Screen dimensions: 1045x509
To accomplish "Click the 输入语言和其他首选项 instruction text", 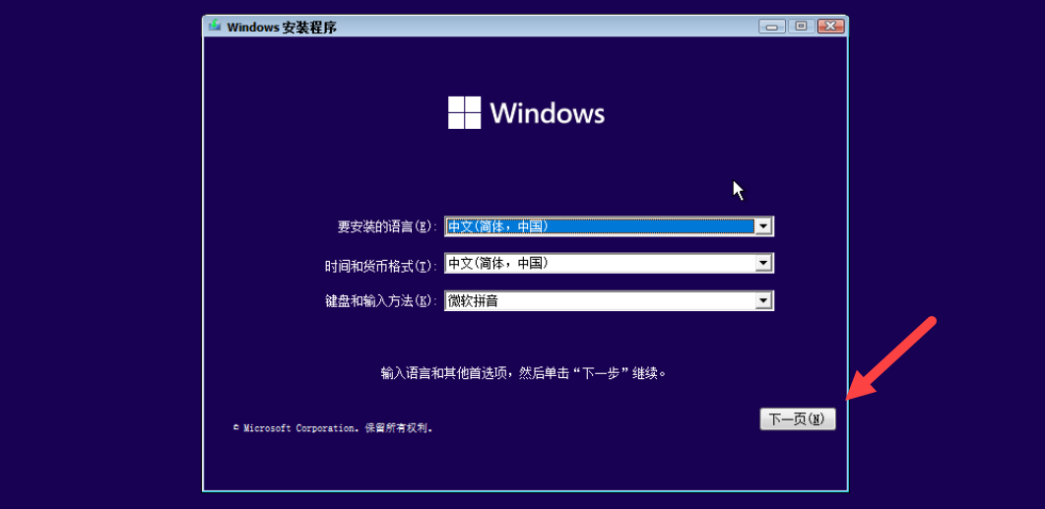I will [x=524, y=373].
